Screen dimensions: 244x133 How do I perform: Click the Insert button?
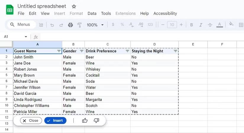click(x=55, y=121)
